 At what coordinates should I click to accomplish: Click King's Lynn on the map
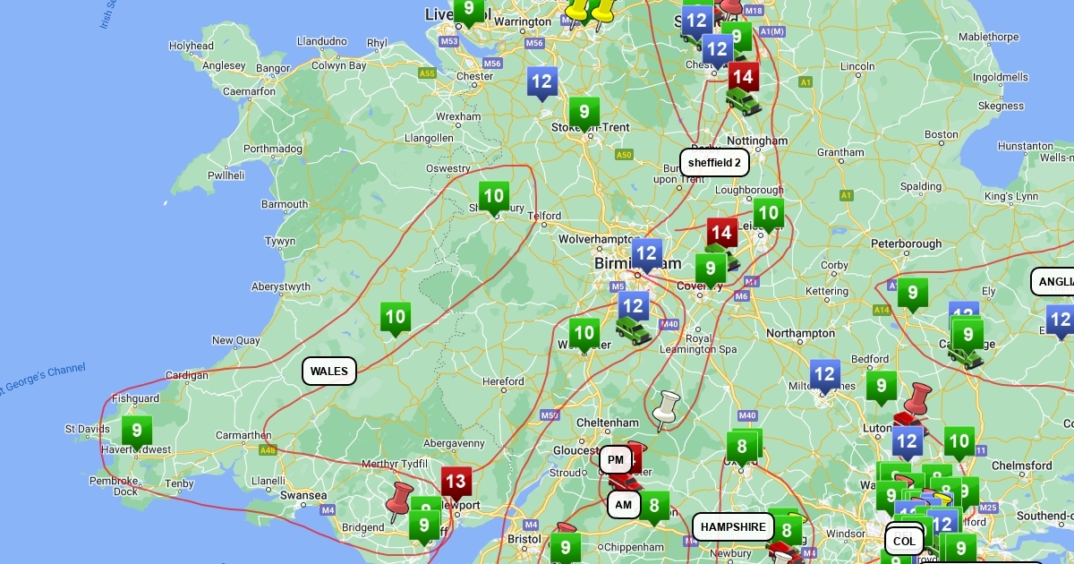[x=1011, y=196]
